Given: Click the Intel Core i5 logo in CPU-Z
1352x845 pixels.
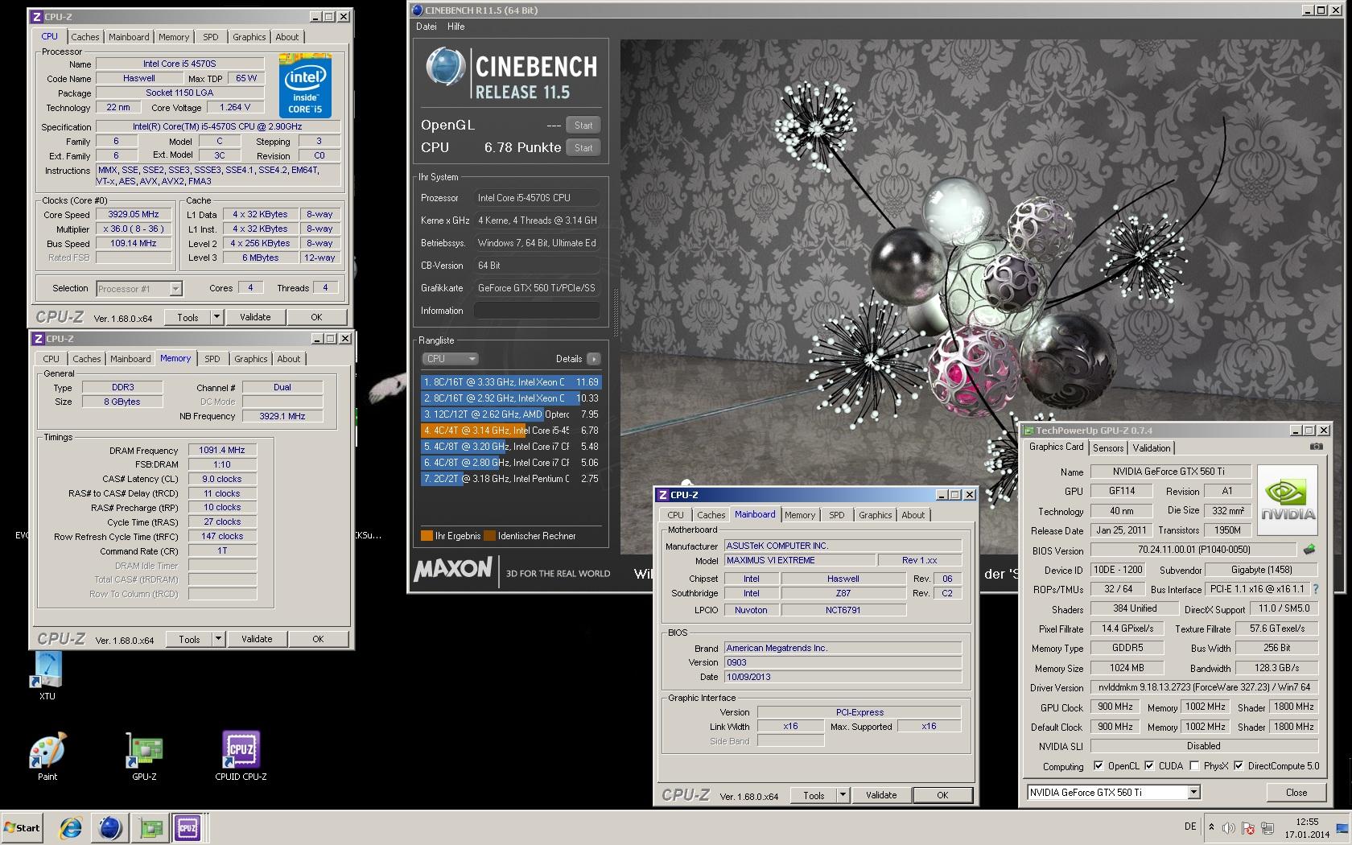Looking at the screenshot, I should (305, 85).
